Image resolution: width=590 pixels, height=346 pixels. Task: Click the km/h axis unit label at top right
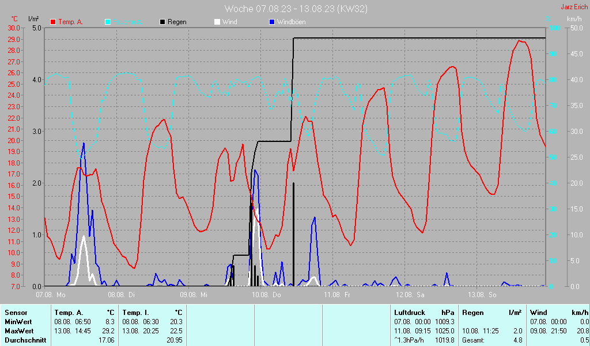click(574, 20)
